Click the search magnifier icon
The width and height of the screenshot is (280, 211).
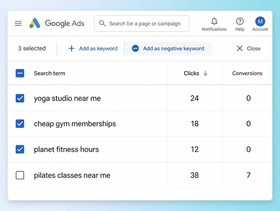(x=102, y=23)
